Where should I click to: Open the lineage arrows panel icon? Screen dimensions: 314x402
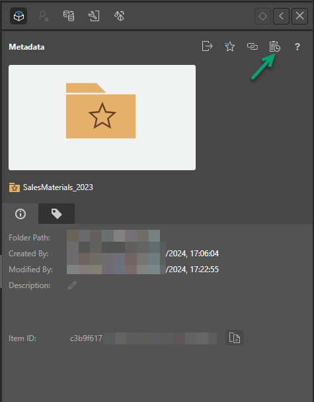(x=119, y=16)
